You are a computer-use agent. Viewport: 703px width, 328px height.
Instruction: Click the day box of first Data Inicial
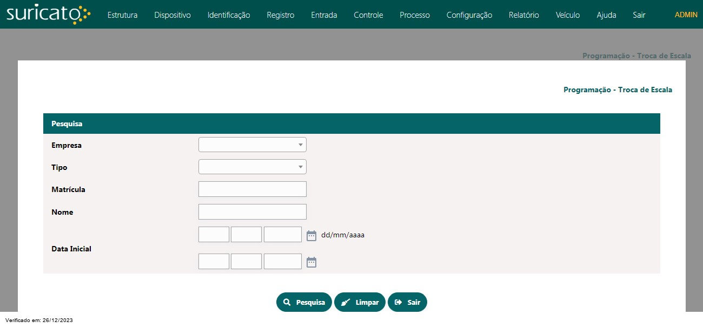(x=214, y=235)
